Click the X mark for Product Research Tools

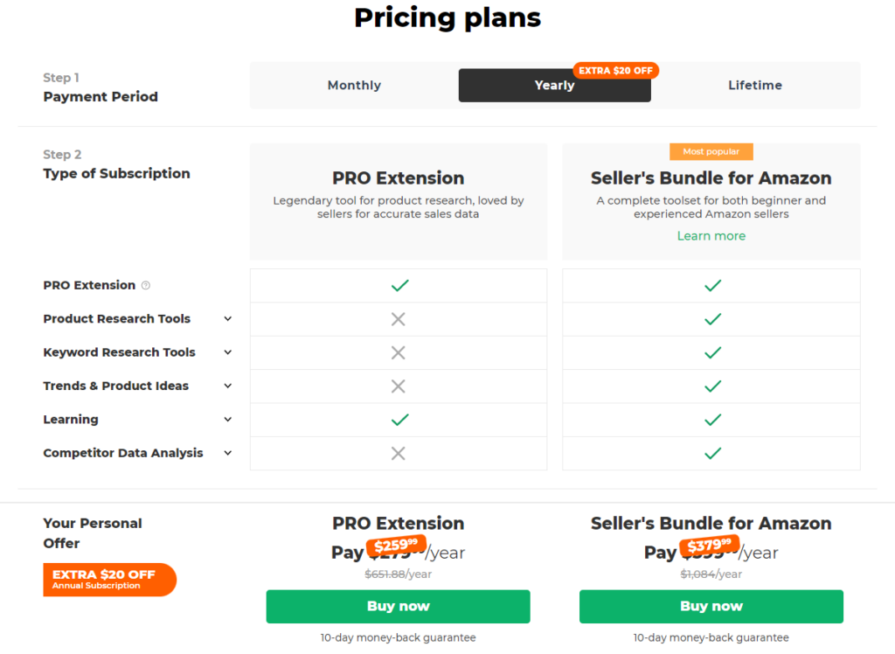point(399,319)
